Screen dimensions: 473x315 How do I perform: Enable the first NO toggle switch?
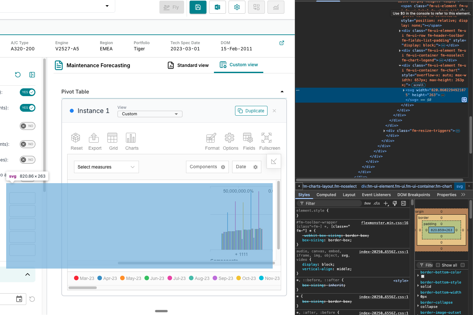28,126
